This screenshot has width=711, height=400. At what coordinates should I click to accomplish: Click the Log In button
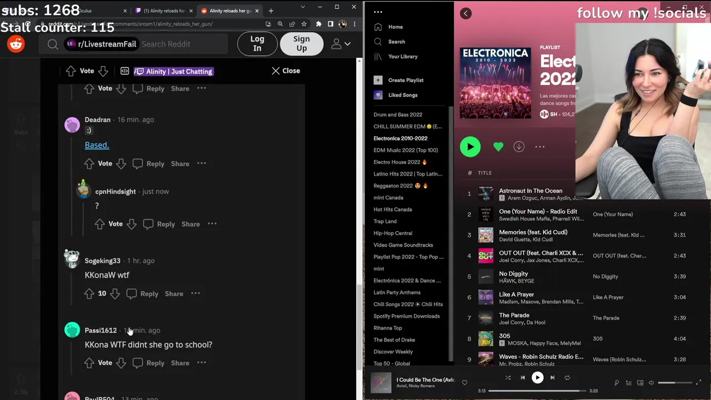[x=257, y=44]
